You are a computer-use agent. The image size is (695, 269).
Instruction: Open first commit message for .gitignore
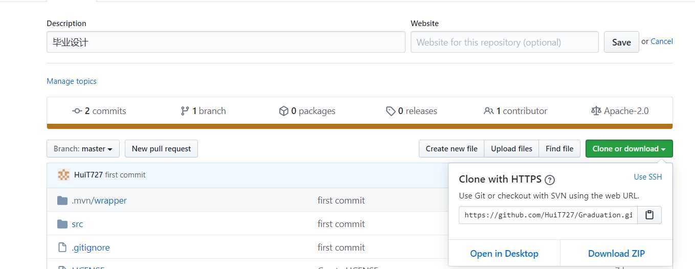pyautogui.click(x=341, y=248)
